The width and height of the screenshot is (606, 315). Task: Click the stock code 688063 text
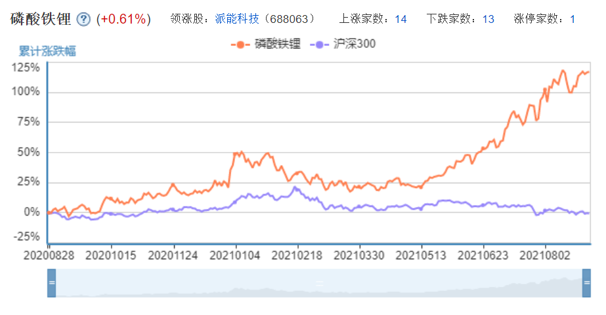tap(289, 19)
